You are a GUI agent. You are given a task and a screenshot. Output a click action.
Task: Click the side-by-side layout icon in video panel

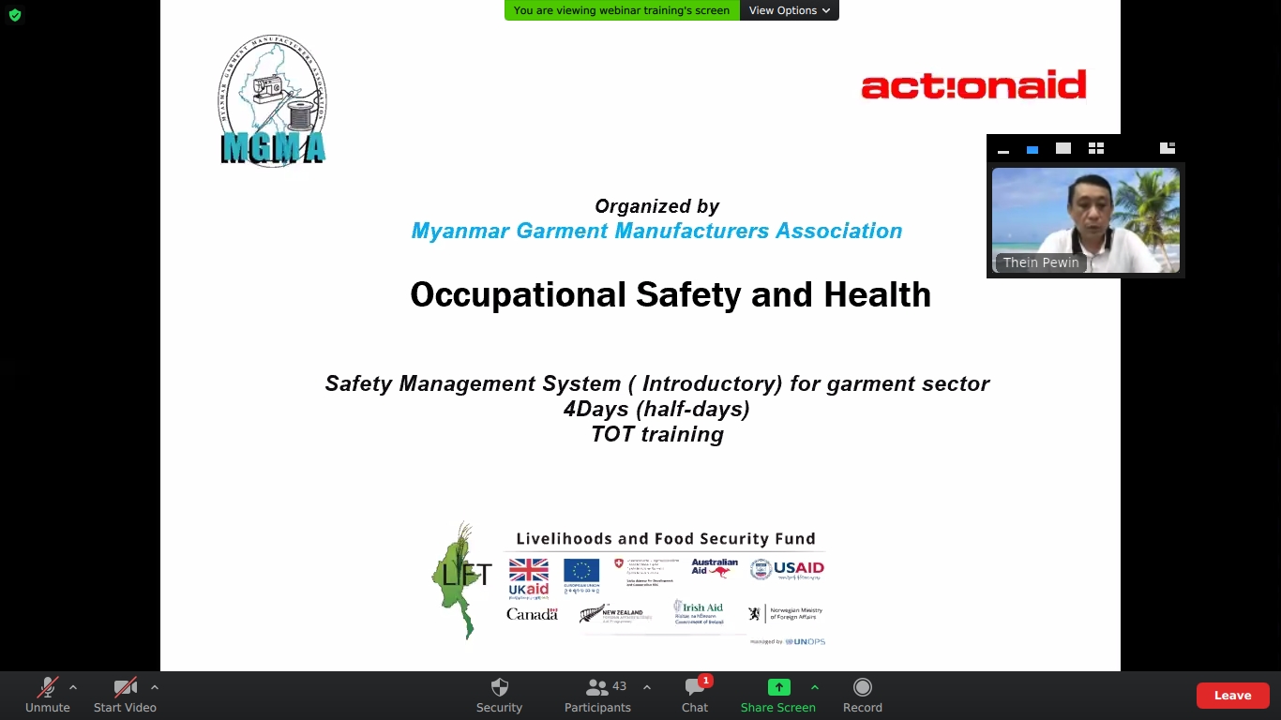[1168, 148]
